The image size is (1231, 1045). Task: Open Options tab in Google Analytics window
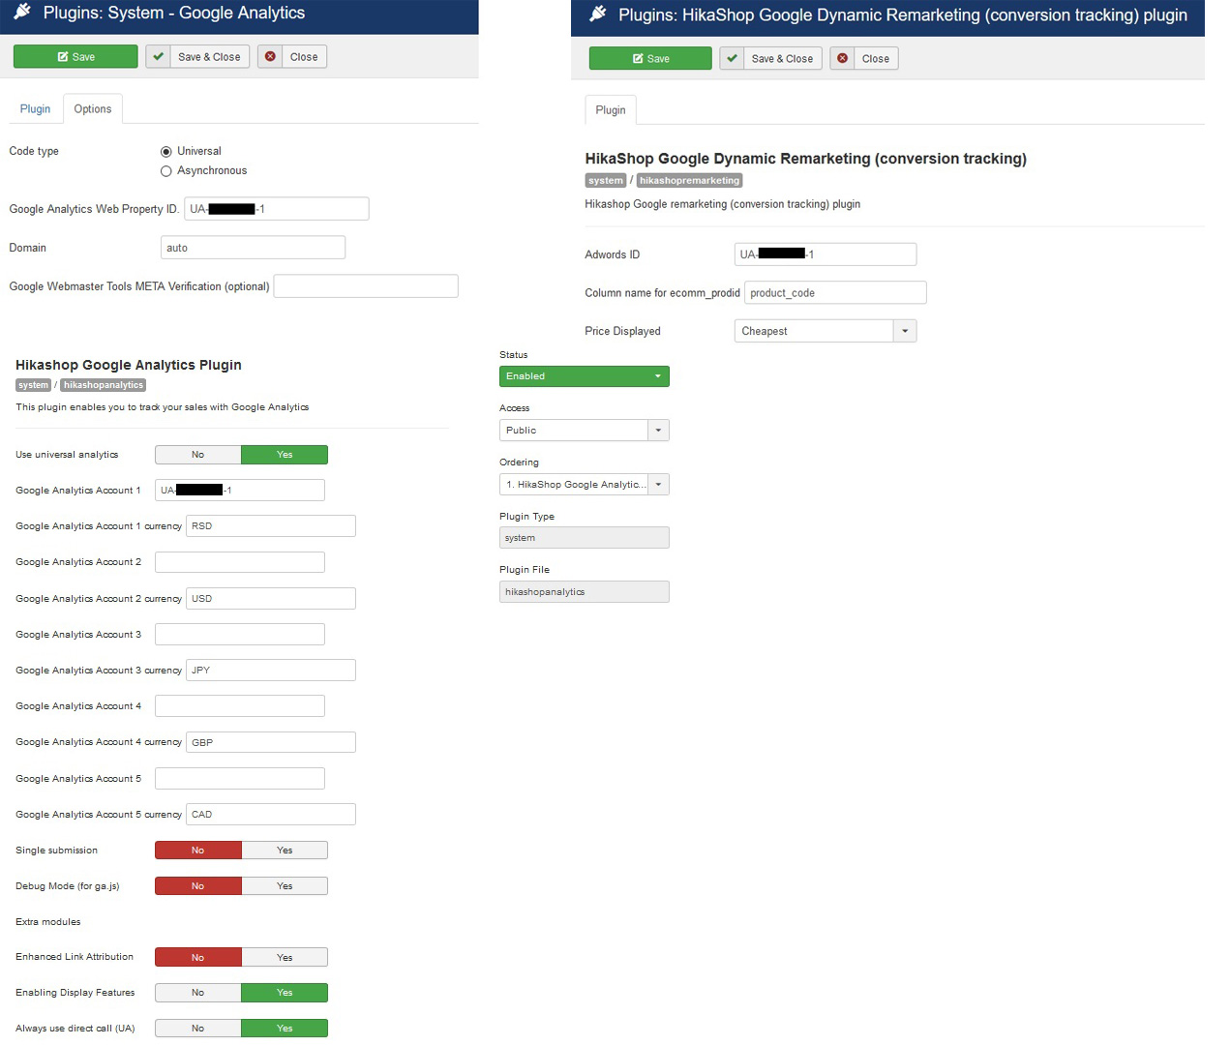coord(93,109)
